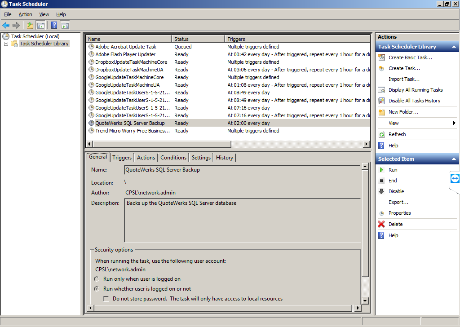Click the down arrow of details pane scrollbar
The height and width of the screenshot is (327, 460).
[x=365, y=300]
